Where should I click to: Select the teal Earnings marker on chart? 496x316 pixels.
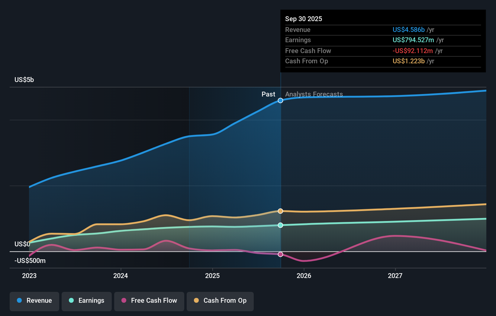281,225
